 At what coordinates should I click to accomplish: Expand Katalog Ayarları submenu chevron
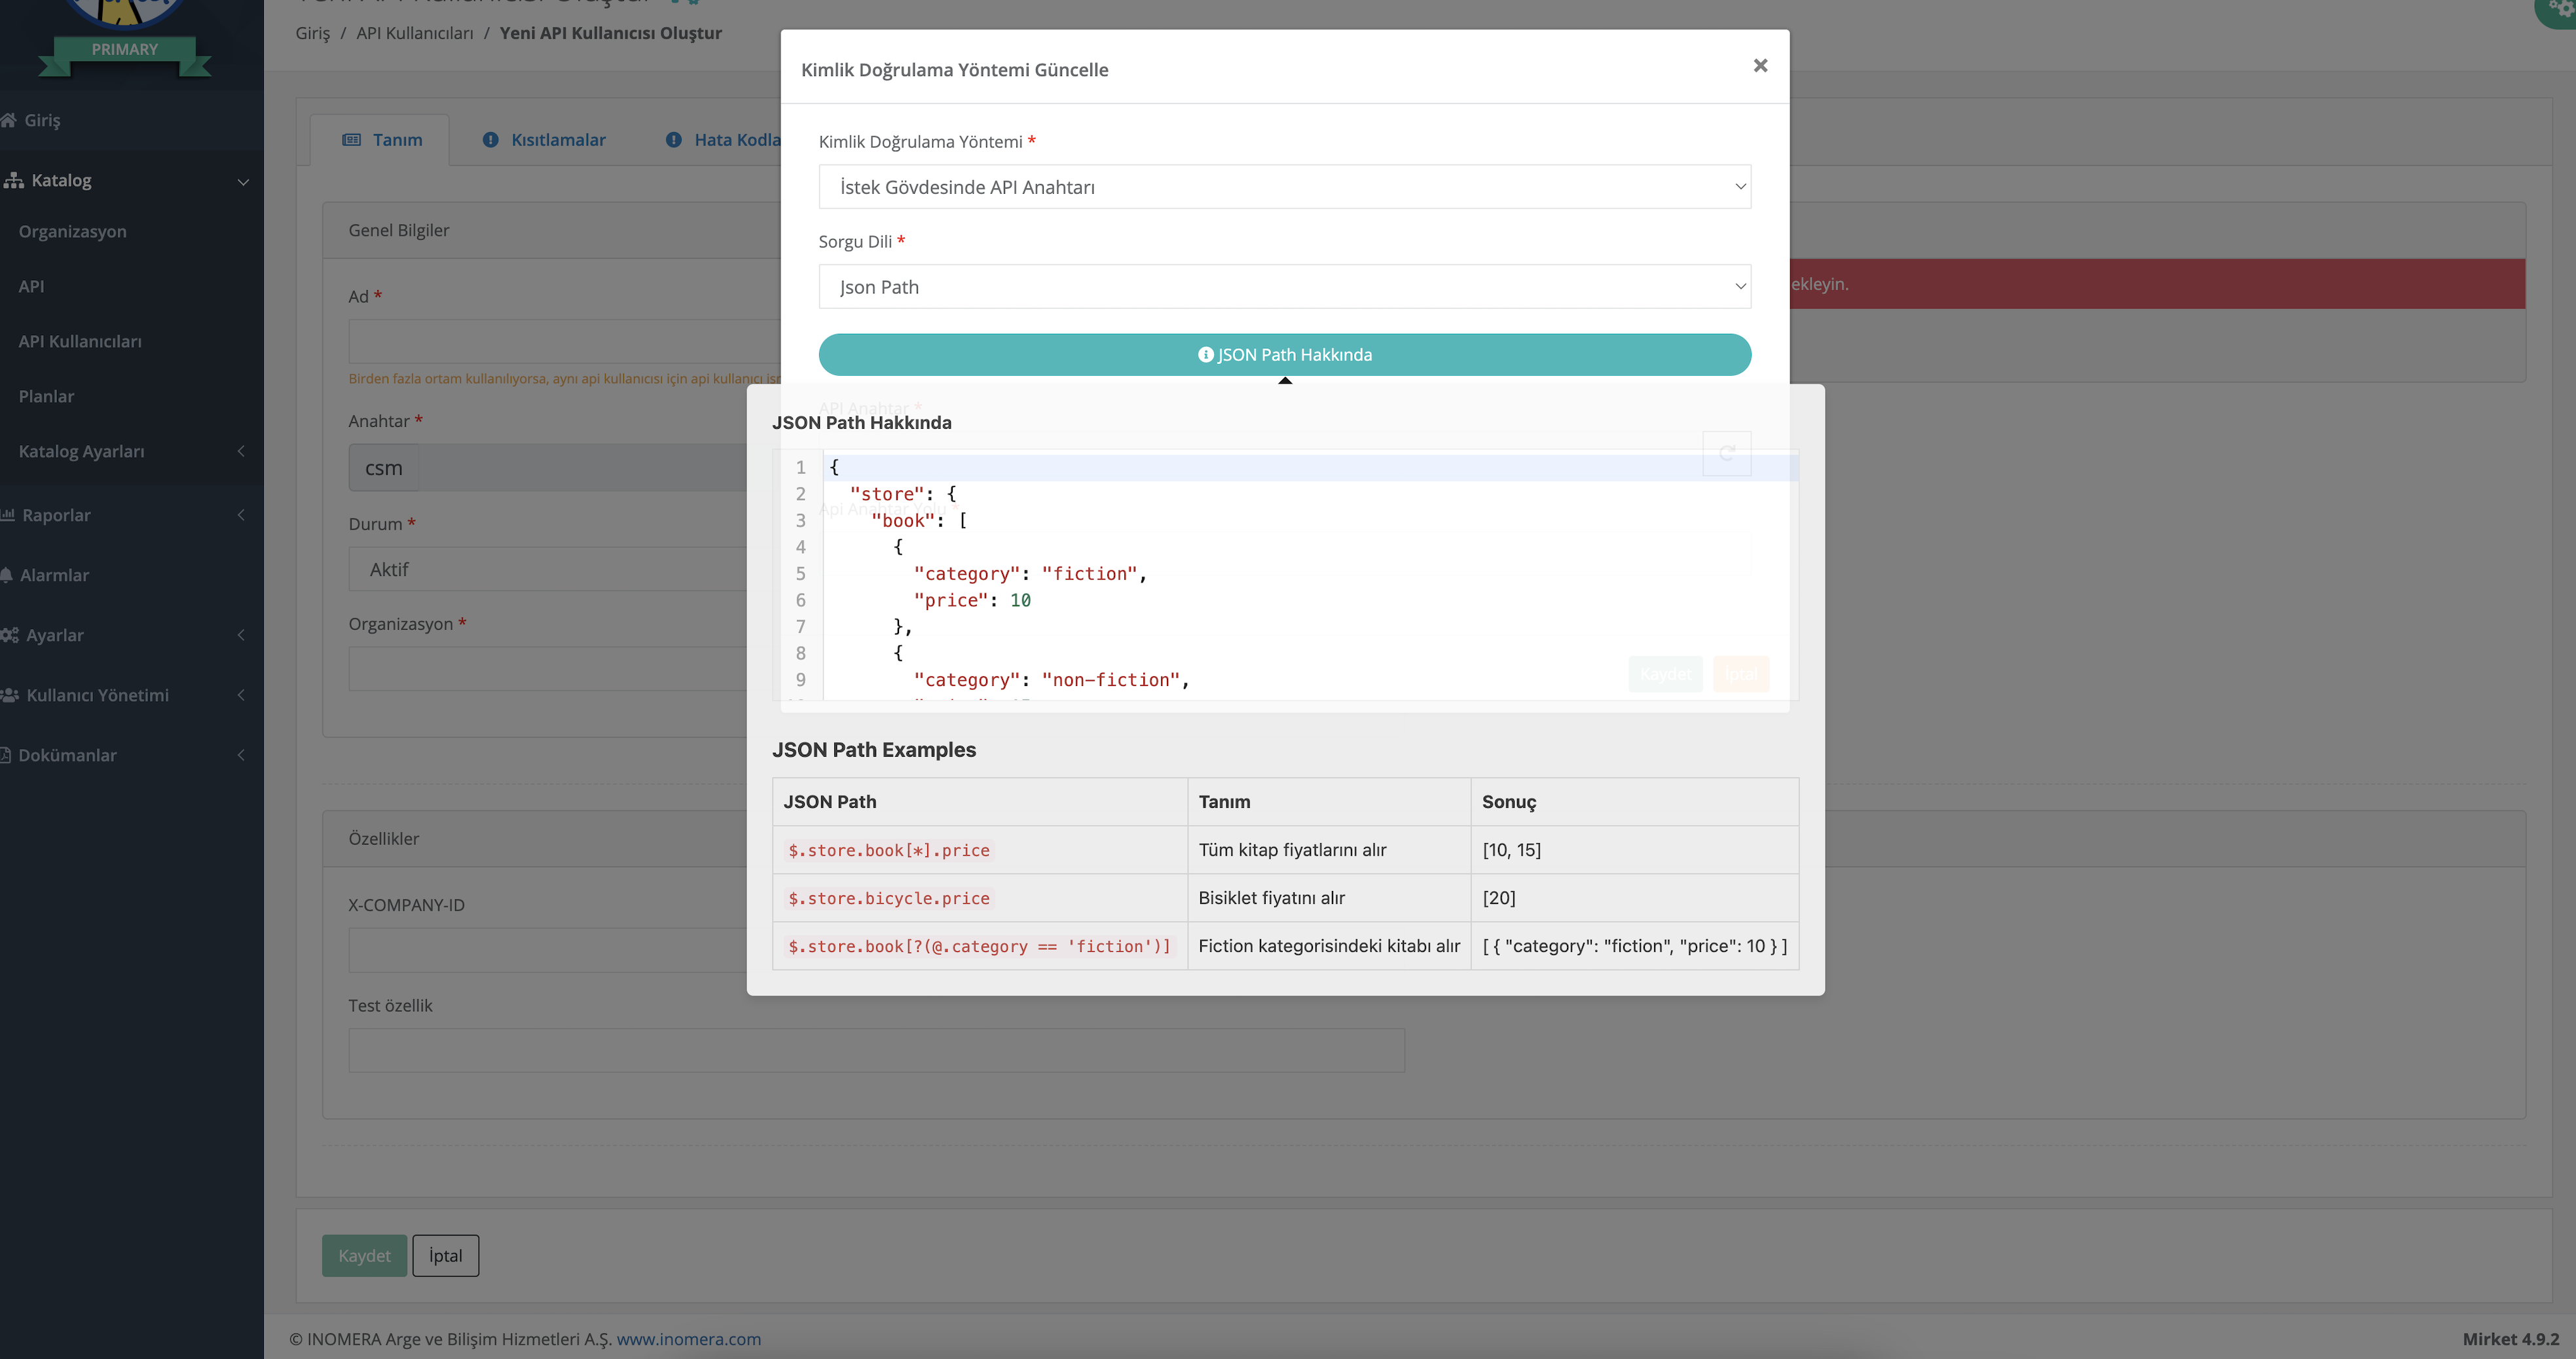(x=241, y=451)
